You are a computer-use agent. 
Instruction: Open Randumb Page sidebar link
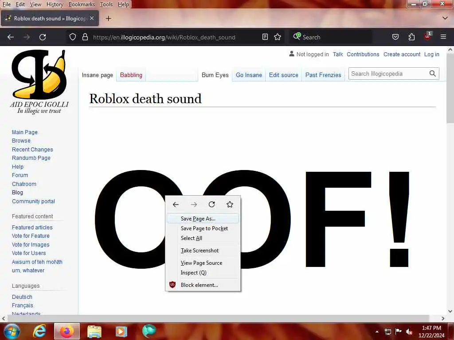31,158
